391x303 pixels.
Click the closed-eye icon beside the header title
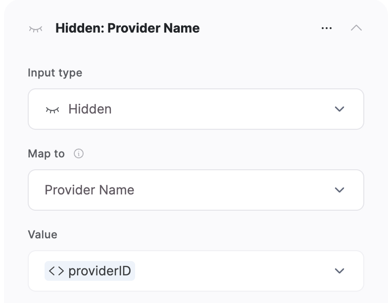(x=36, y=29)
